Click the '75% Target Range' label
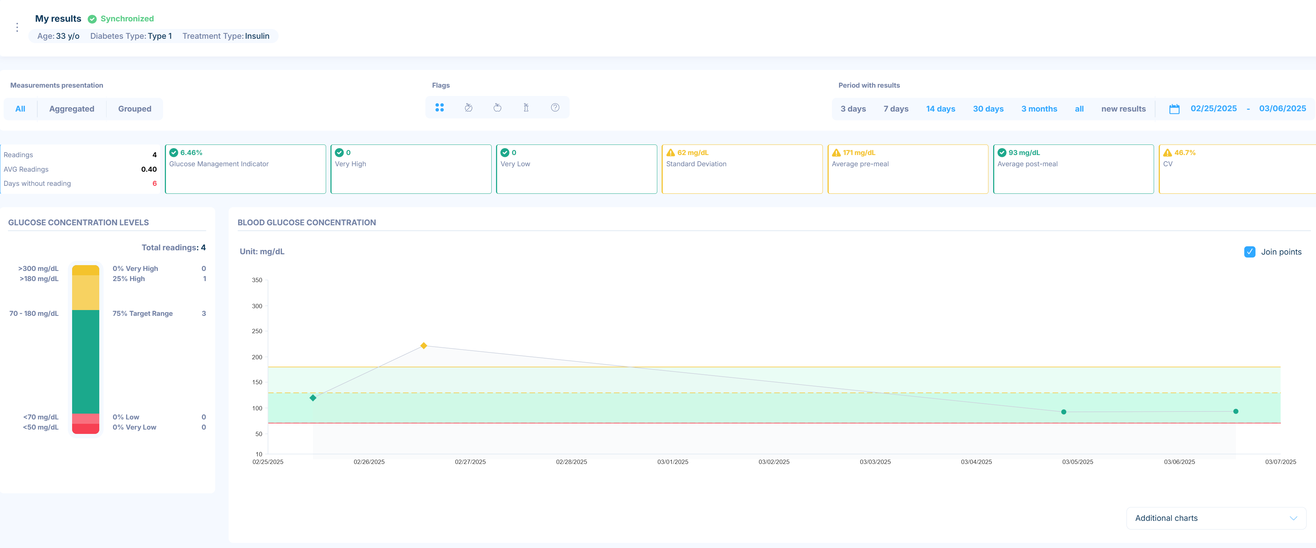The height and width of the screenshot is (548, 1316). point(142,314)
